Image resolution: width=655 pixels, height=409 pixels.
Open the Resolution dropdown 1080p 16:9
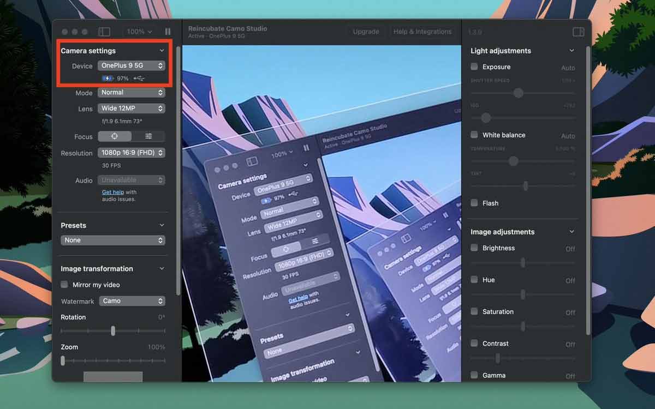pyautogui.click(x=132, y=153)
